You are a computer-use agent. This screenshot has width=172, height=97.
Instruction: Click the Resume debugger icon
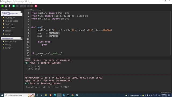click(32, 6)
